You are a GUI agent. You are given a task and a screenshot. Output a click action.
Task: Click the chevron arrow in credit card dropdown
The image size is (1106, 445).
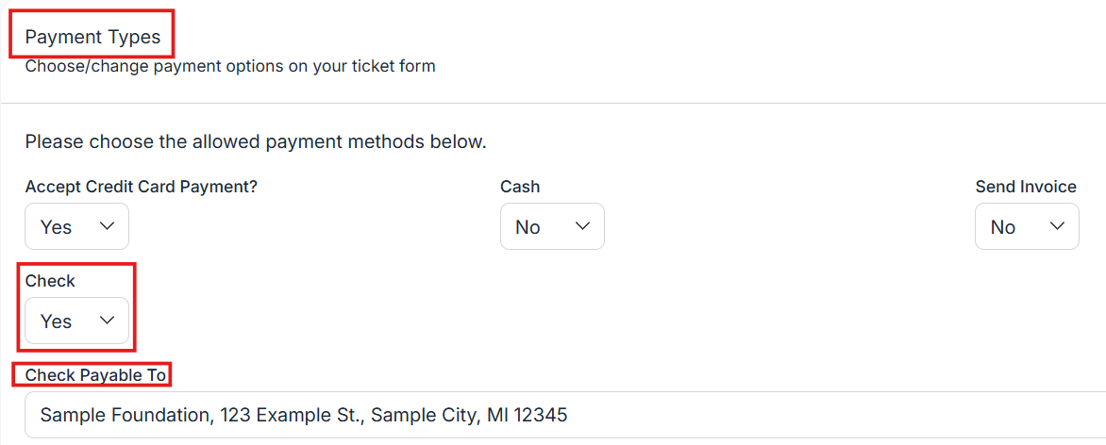point(107,226)
